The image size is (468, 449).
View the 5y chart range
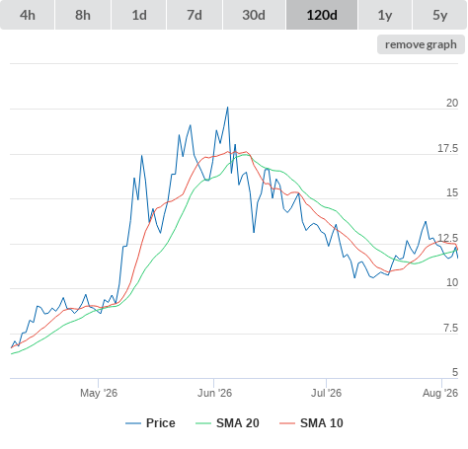tap(439, 15)
